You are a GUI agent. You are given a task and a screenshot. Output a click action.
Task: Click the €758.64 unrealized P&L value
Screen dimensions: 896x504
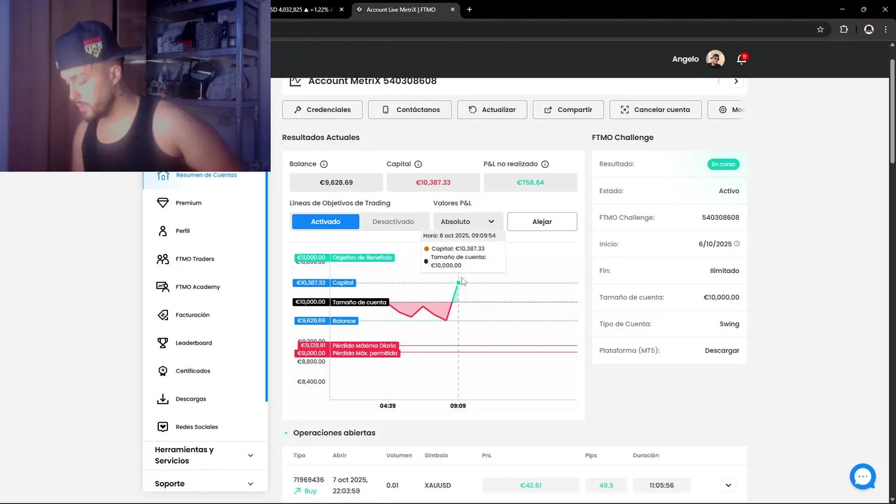pos(531,183)
